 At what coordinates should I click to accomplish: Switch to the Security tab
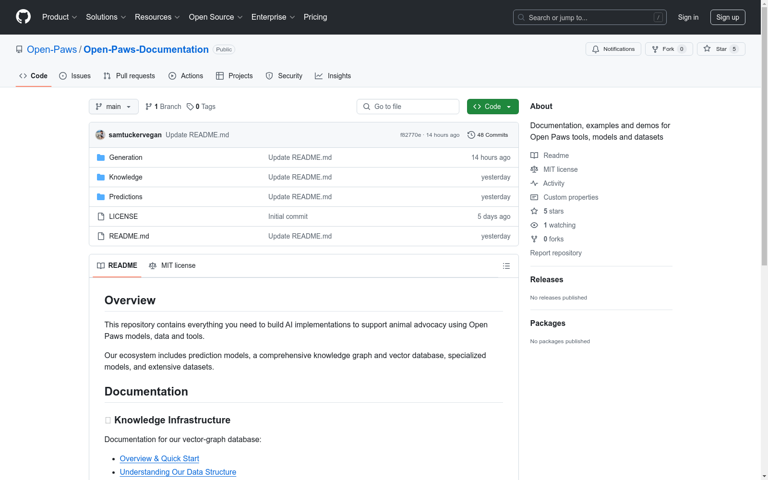coord(284,76)
